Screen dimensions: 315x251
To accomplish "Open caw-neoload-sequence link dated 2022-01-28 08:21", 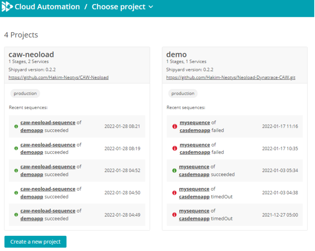I will [x=48, y=122].
